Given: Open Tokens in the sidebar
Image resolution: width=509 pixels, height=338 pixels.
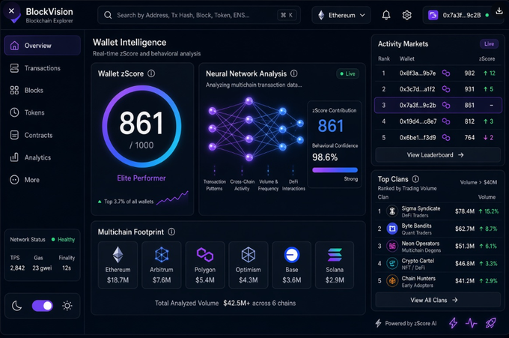Looking at the screenshot, I should pos(42,112).
